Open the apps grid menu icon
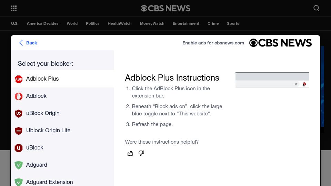 pyautogui.click(x=14, y=8)
